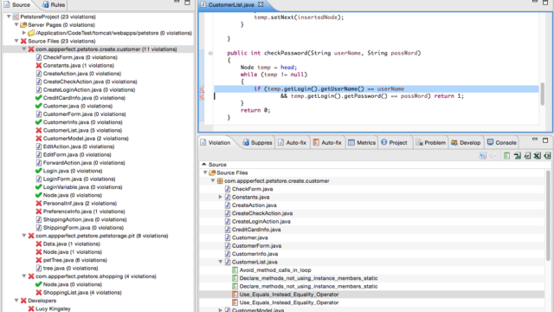This screenshot has width=554, height=312.
Task: Open the Auto-fix tab with red icon
Action: click(327, 142)
